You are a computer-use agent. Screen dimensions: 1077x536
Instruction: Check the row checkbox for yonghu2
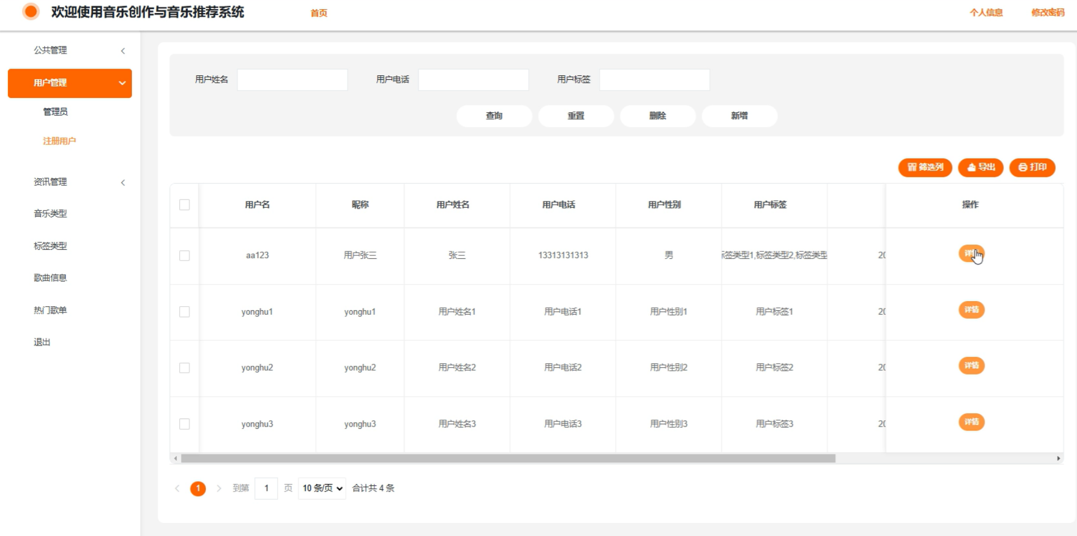click(184, 368)
